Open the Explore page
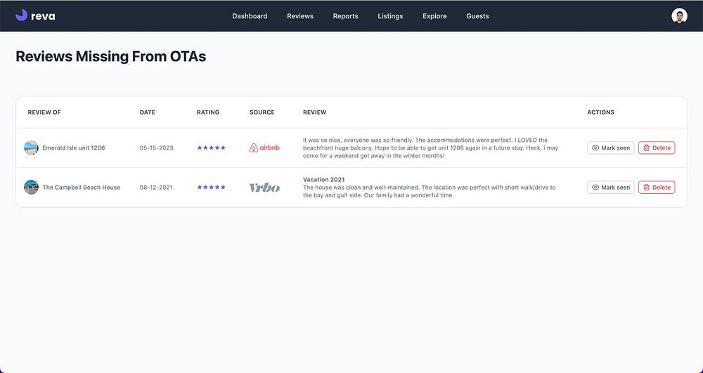Image resolution: width=703 pixels, height=373 pixels. (x=434, y=16)
